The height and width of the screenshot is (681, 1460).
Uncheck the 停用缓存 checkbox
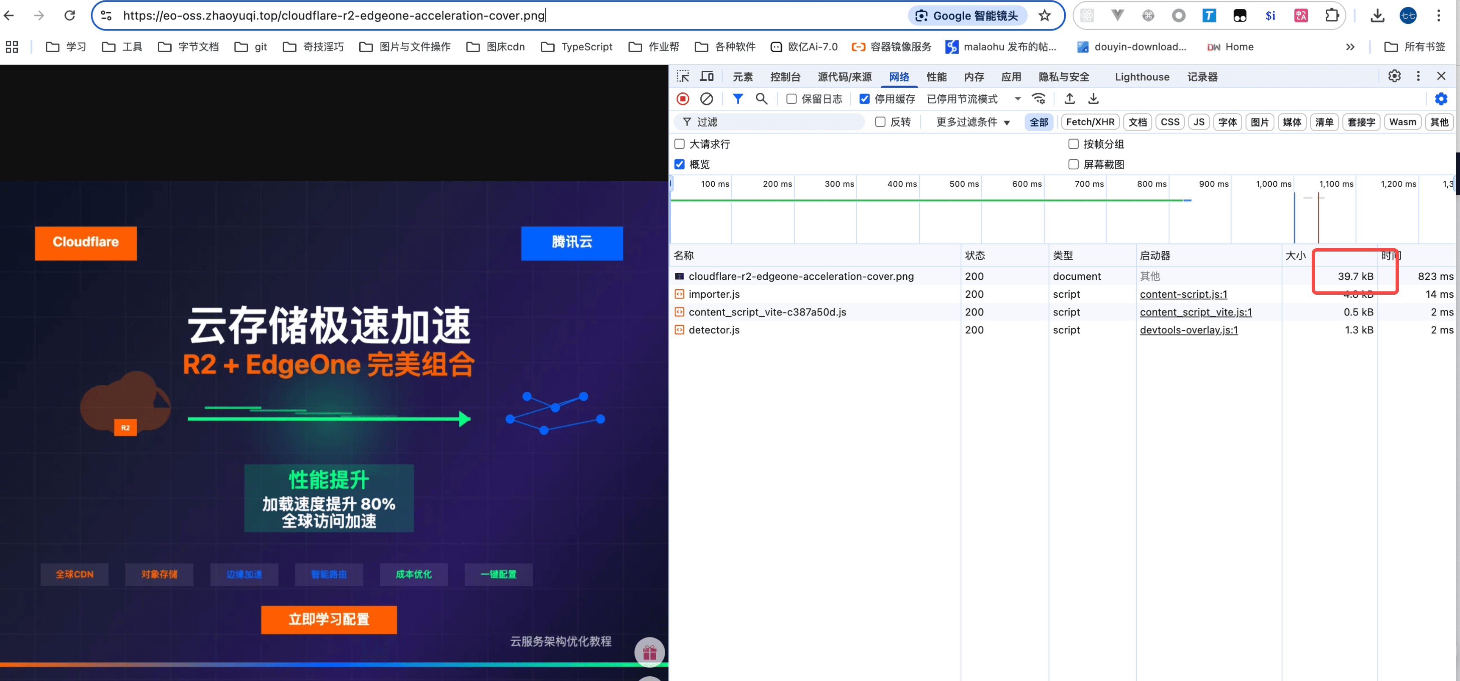[x=864, y=99]
